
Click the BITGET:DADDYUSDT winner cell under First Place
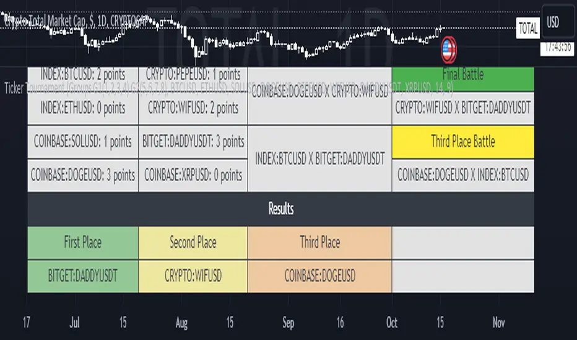(83, 276)
